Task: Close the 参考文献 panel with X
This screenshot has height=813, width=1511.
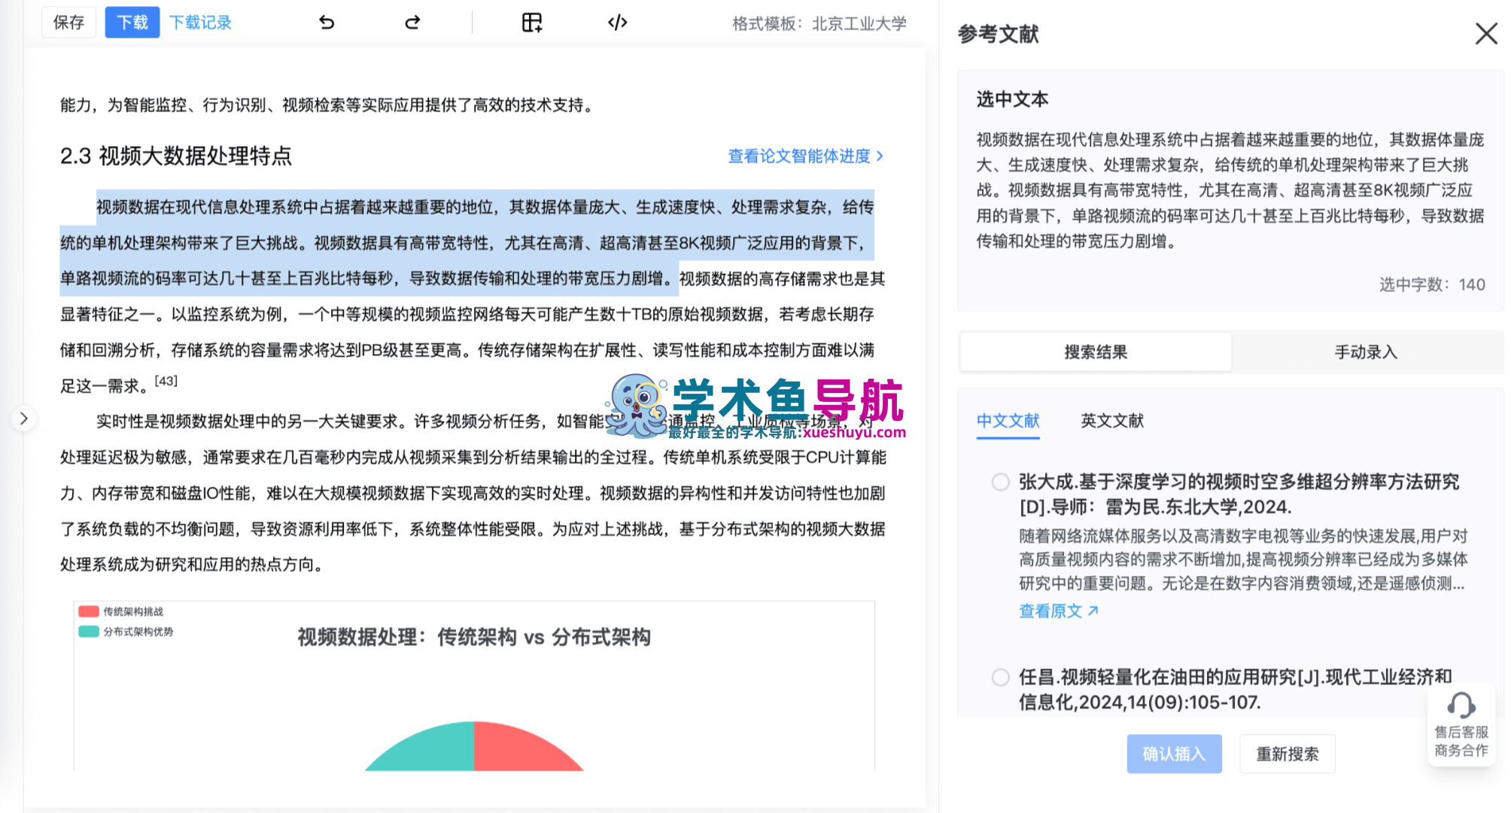Action: point(1485,34)
